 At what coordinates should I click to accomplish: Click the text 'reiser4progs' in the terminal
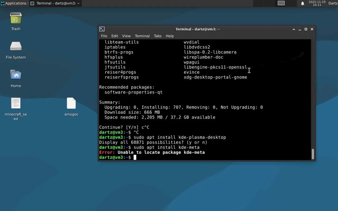tap(120, 72)
